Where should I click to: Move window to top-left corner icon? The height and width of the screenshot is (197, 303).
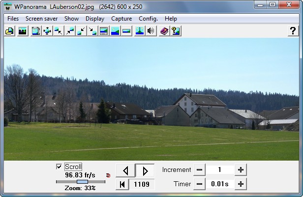coord(59,31)
